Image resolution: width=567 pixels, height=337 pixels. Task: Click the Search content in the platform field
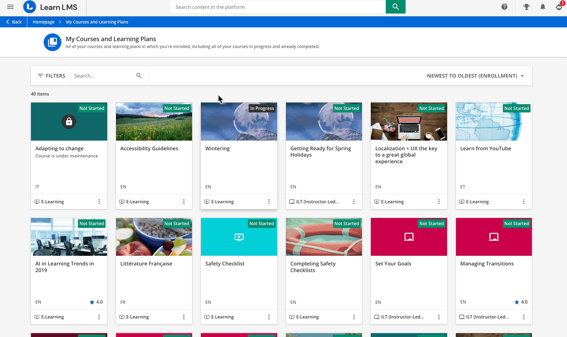[x=276, y=7]
